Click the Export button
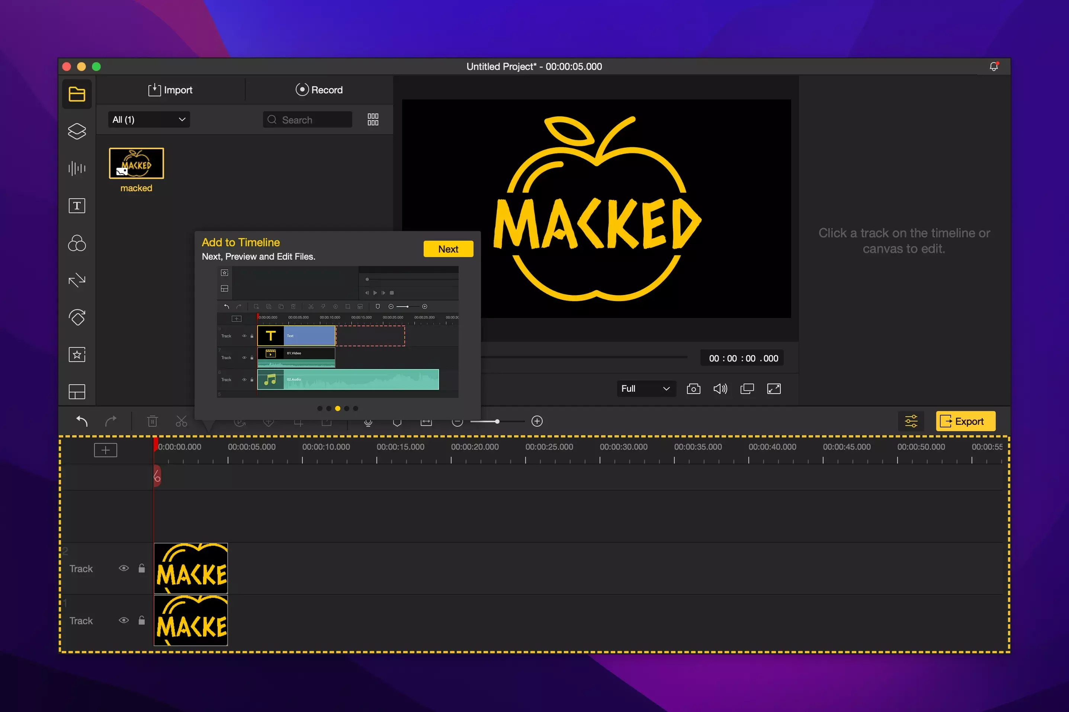 click(965, 421)
